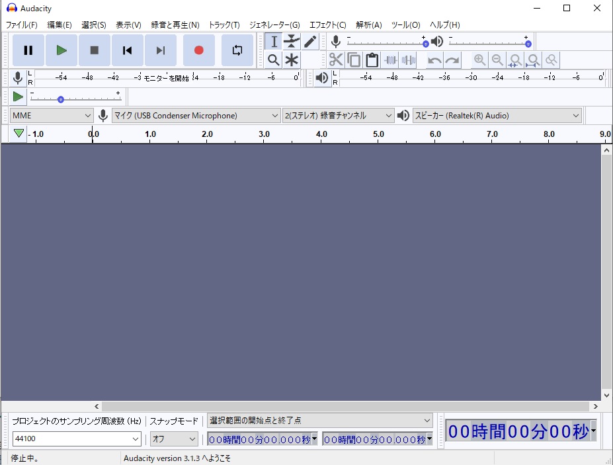Select the Envelope tool

click(292, 42)
